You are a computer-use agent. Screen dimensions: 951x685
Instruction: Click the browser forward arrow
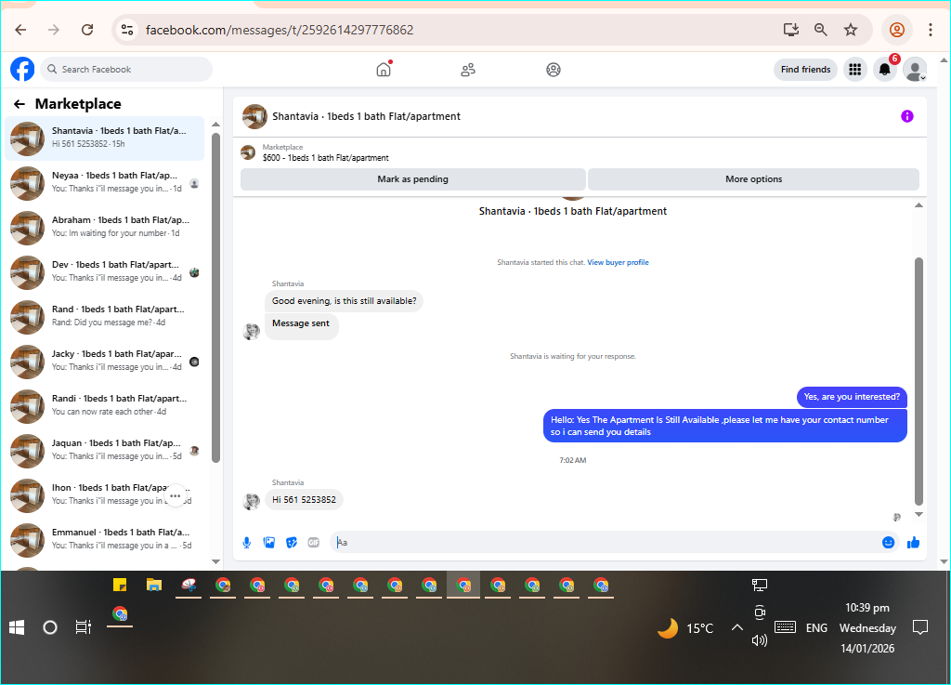click(54, 30)
